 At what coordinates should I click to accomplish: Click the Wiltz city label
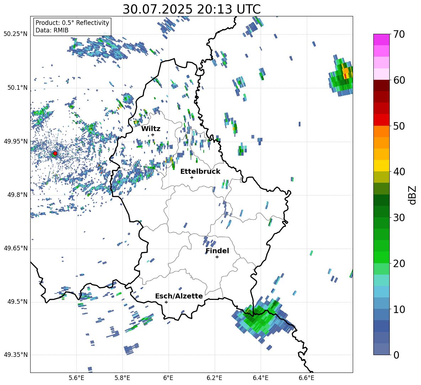(x=151, y=129)
